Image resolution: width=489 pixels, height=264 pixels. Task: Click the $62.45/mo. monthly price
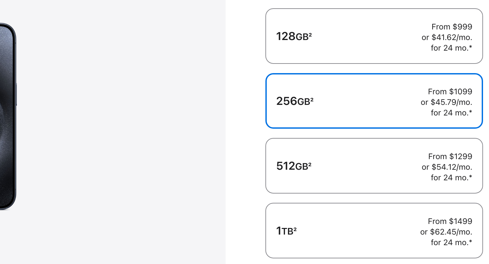coord(451,232)
